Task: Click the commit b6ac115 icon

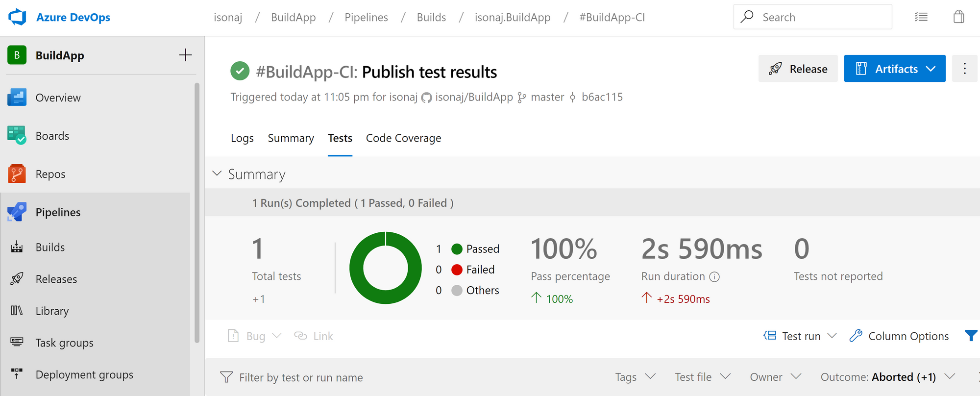Action: pyautogui.click(x=572, y=98)
